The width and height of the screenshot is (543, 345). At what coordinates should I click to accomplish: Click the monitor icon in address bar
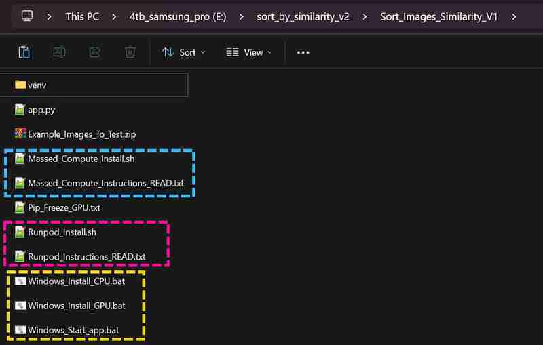click(x=27, y=16)
